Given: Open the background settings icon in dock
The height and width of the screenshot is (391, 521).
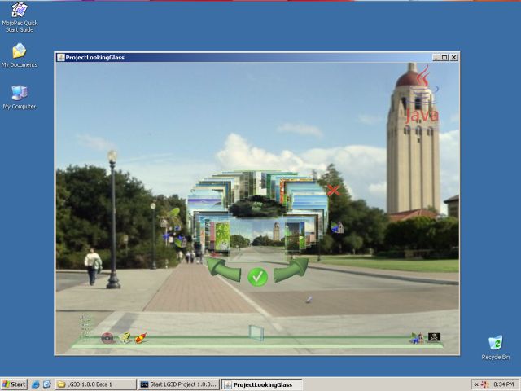Looking at the screenshot, I should pos(417,338).
